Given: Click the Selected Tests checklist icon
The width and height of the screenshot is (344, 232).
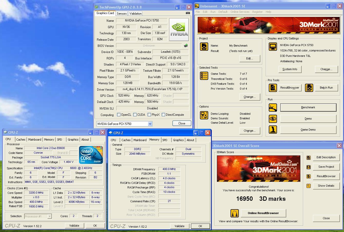Looking at the screenshot, I should pyautogui.click(x=204, y=76).
